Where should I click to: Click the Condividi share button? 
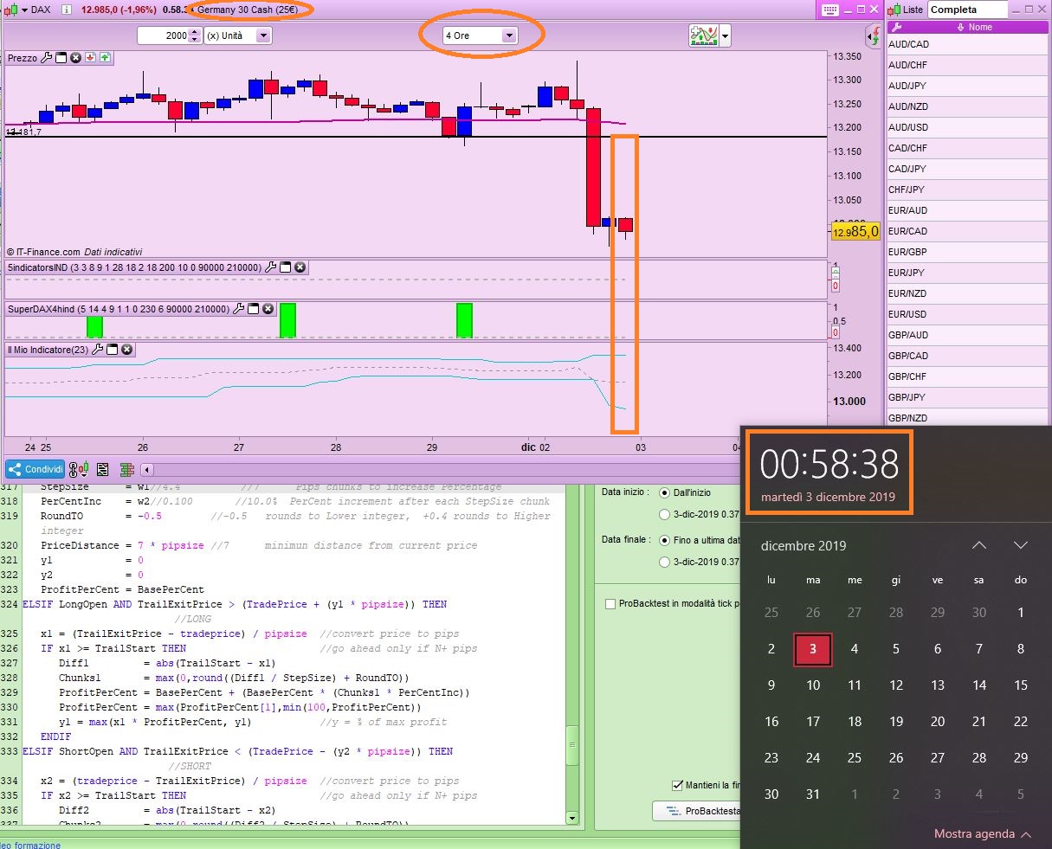click(35, 469)
